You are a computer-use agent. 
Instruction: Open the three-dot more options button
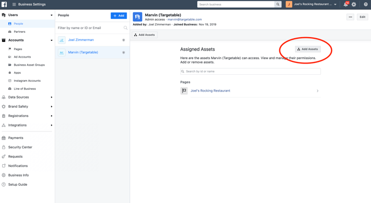pos(351,17)
